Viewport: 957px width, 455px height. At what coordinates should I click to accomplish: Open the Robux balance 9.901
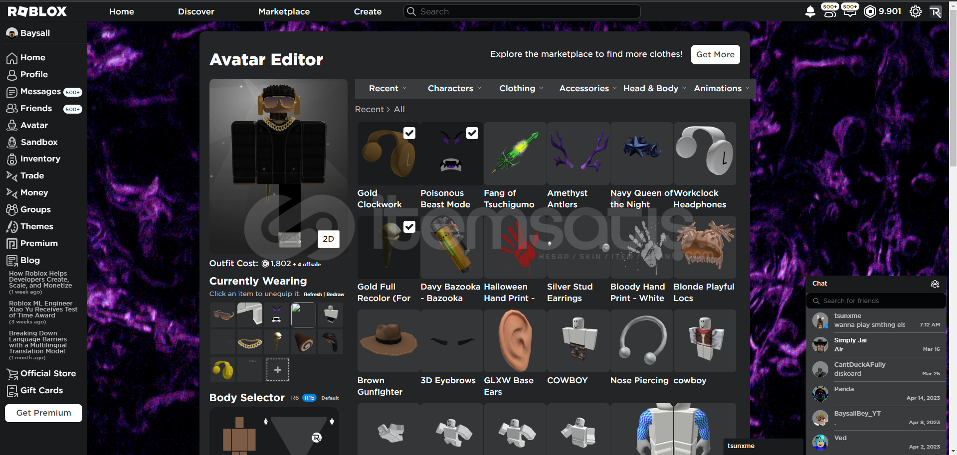click(883, 11)
